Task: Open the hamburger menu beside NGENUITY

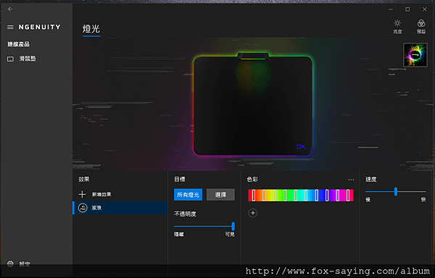Action: [x=10, y=27]
